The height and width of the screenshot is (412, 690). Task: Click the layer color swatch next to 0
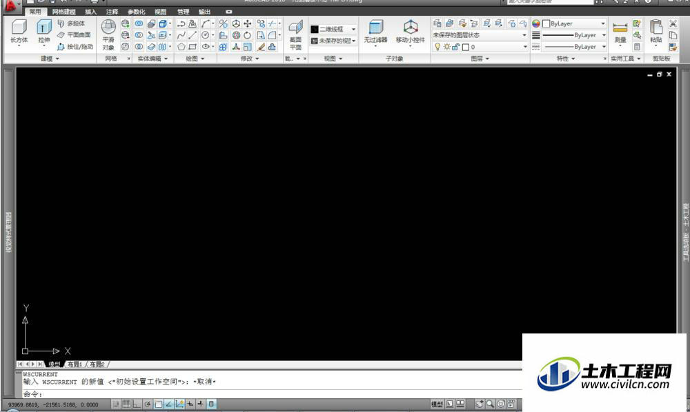pos(466,47)
